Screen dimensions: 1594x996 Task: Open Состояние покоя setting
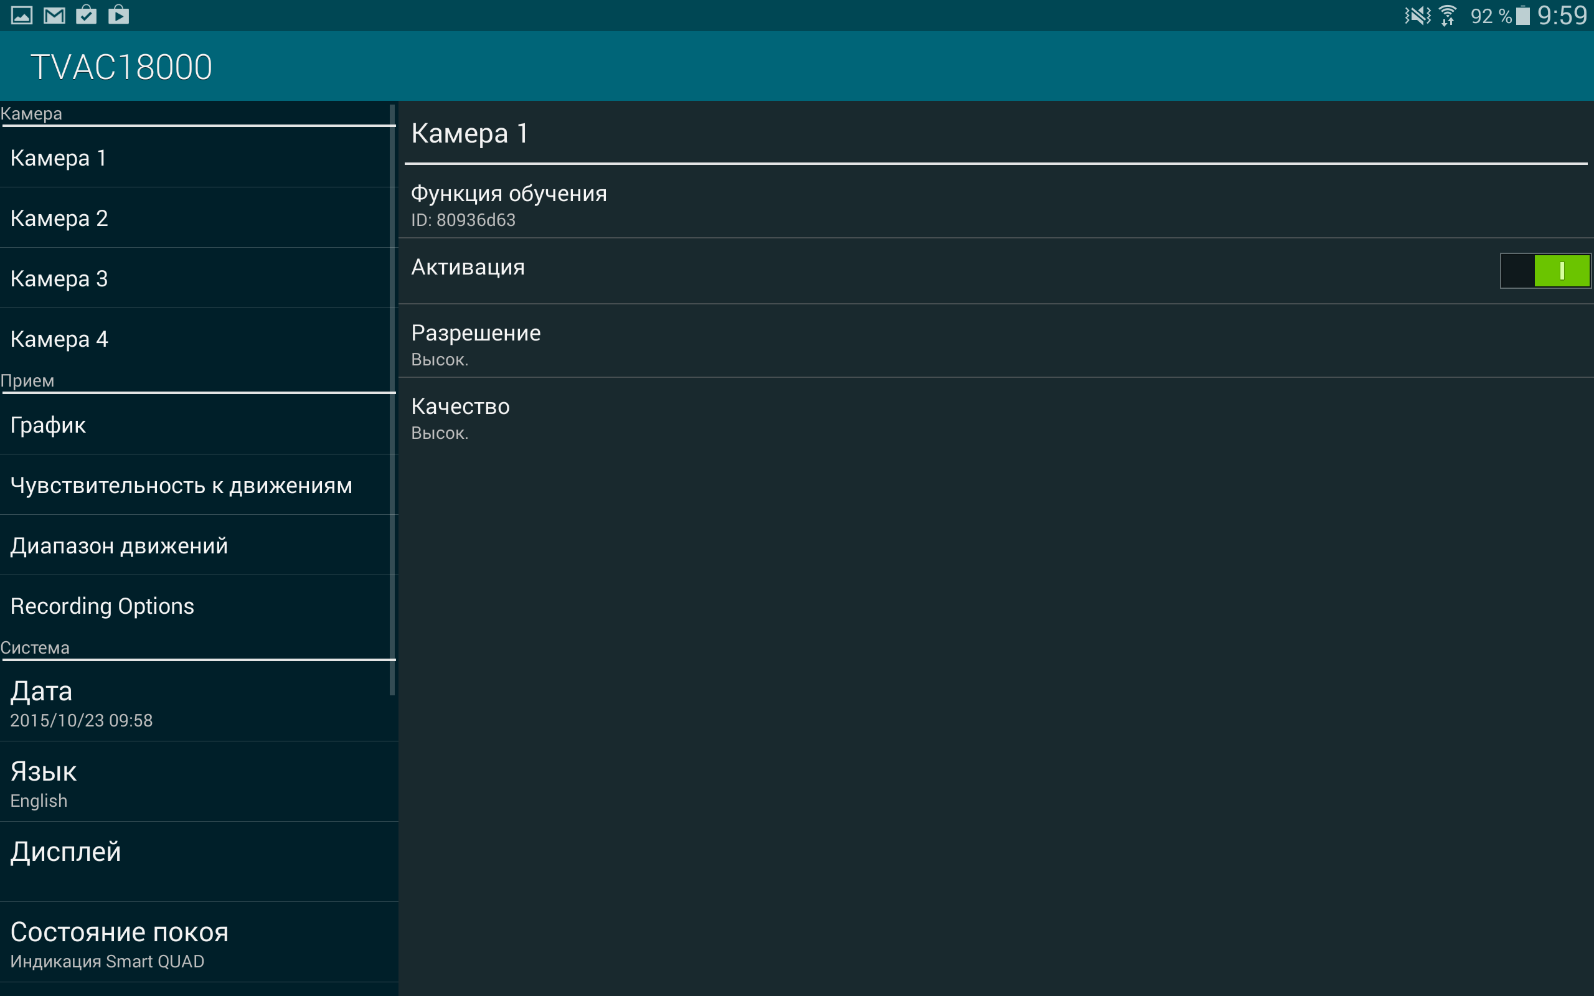click(x=198, y=942)
